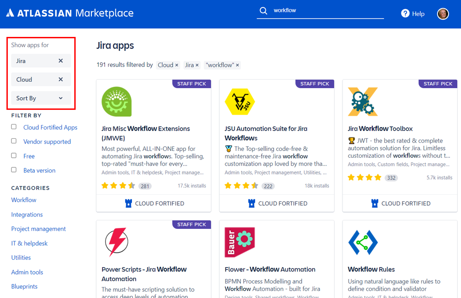Remove the "workflow" search chip
The height and width of the screenshot is (298, 461).
point(237,65)
